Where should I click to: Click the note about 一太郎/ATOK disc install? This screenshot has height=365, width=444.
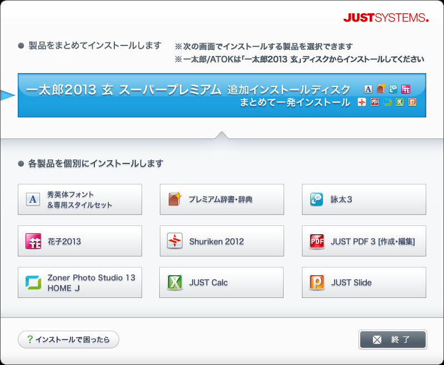click(300, 59)
